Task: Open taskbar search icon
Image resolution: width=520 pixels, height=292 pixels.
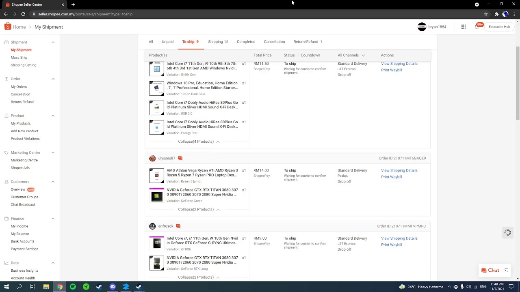Action: pyautogui.click(x=19, y=287)
